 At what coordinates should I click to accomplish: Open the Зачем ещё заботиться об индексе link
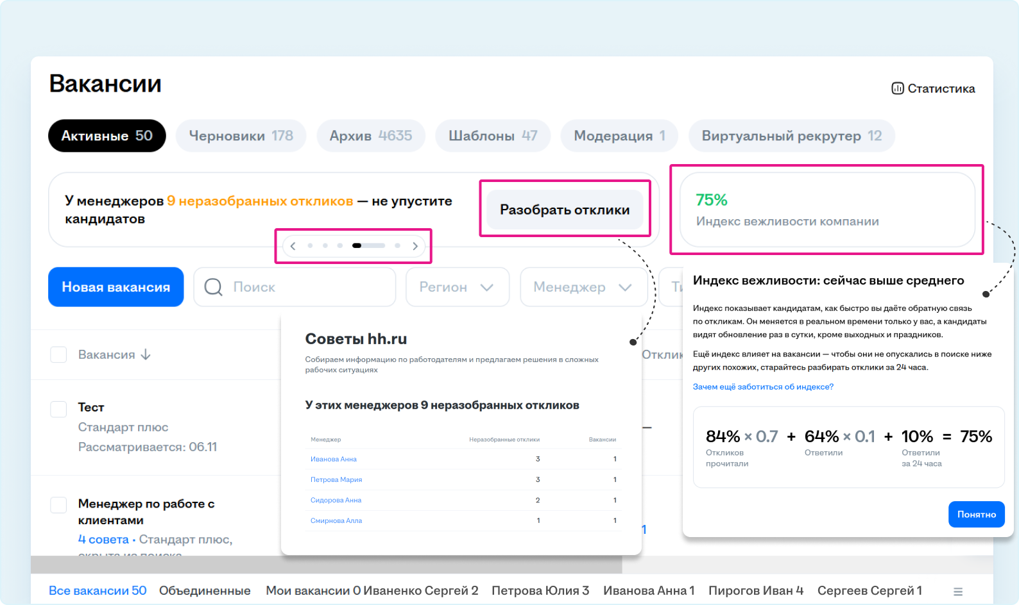pyautogui.click(x=763, y=387)
